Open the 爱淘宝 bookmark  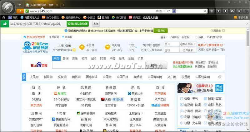pos(135,17)
